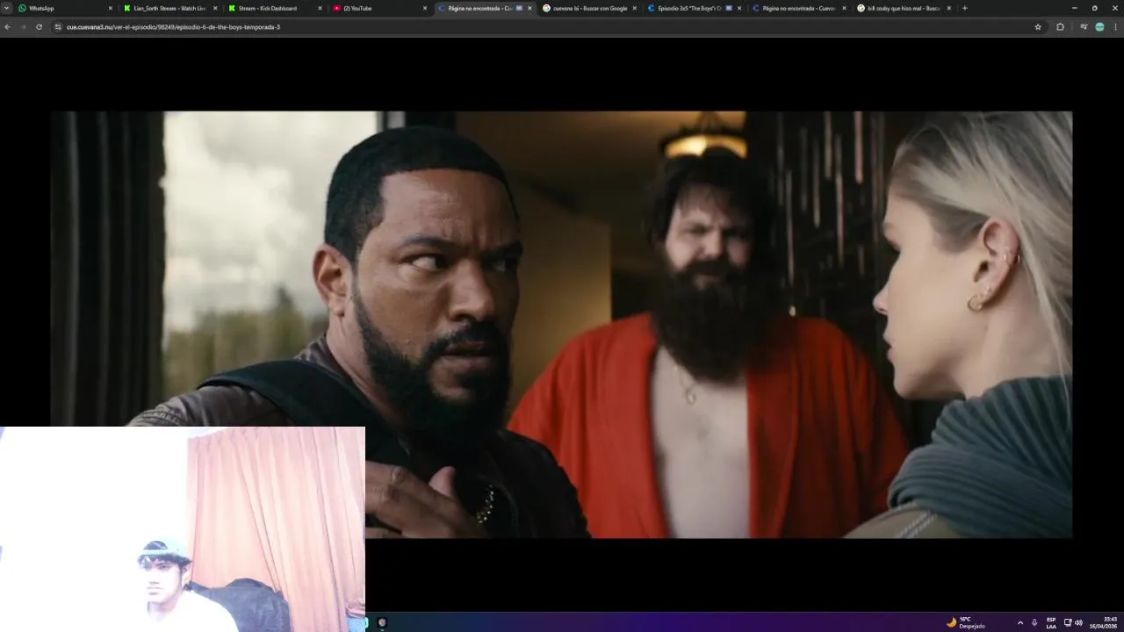Open the Episodio 3x5 "The Boys" tab
This screenshot has height=632, width=1124.
coord(694,8)
